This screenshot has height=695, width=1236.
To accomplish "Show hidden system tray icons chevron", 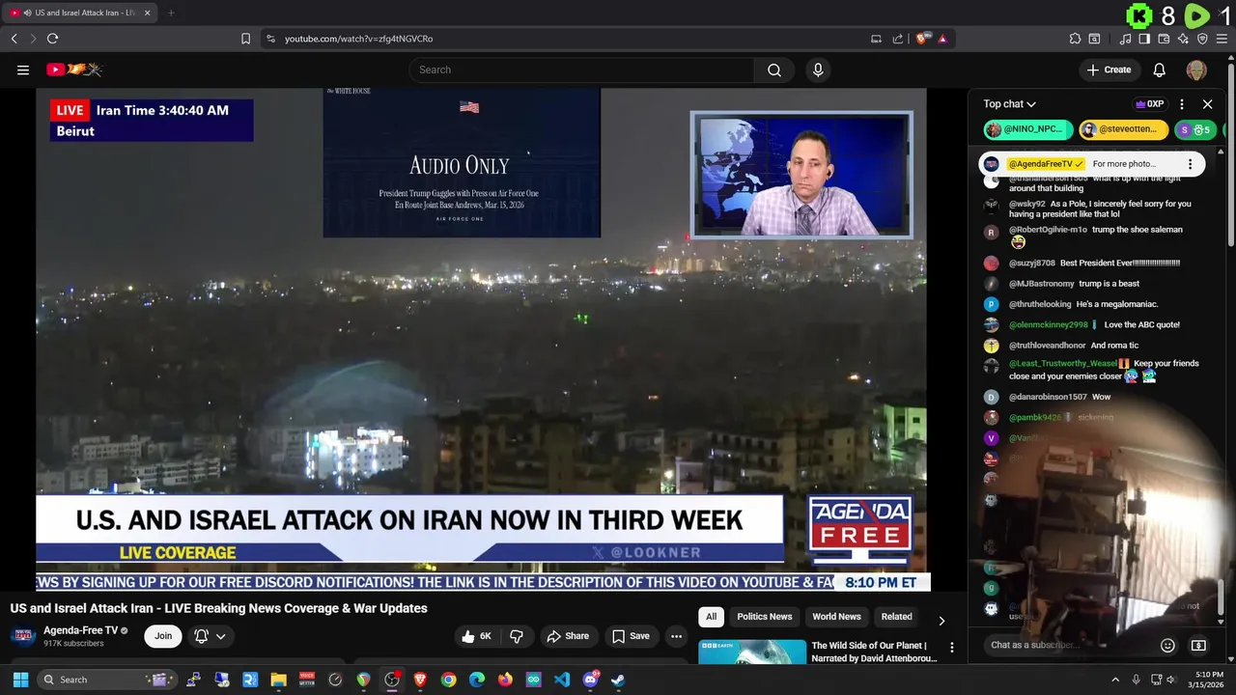I will click(x=1115, y=680).
